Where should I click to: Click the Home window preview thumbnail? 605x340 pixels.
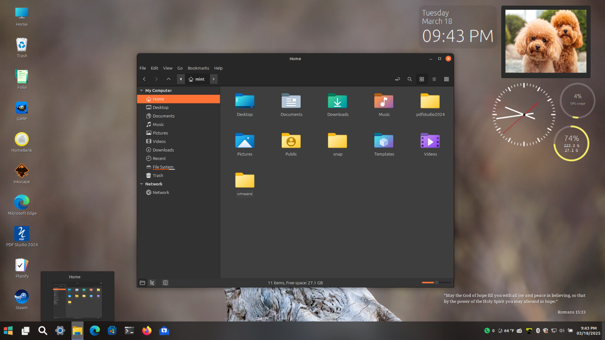pyautogui.click(x=78, y=300)
